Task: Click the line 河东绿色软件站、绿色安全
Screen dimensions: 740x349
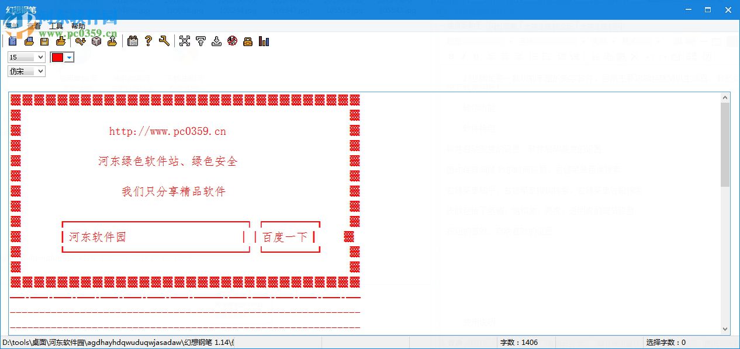Action: tap(168, 162)
